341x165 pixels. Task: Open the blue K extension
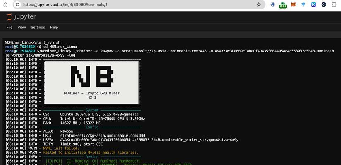tap(313, 5)
